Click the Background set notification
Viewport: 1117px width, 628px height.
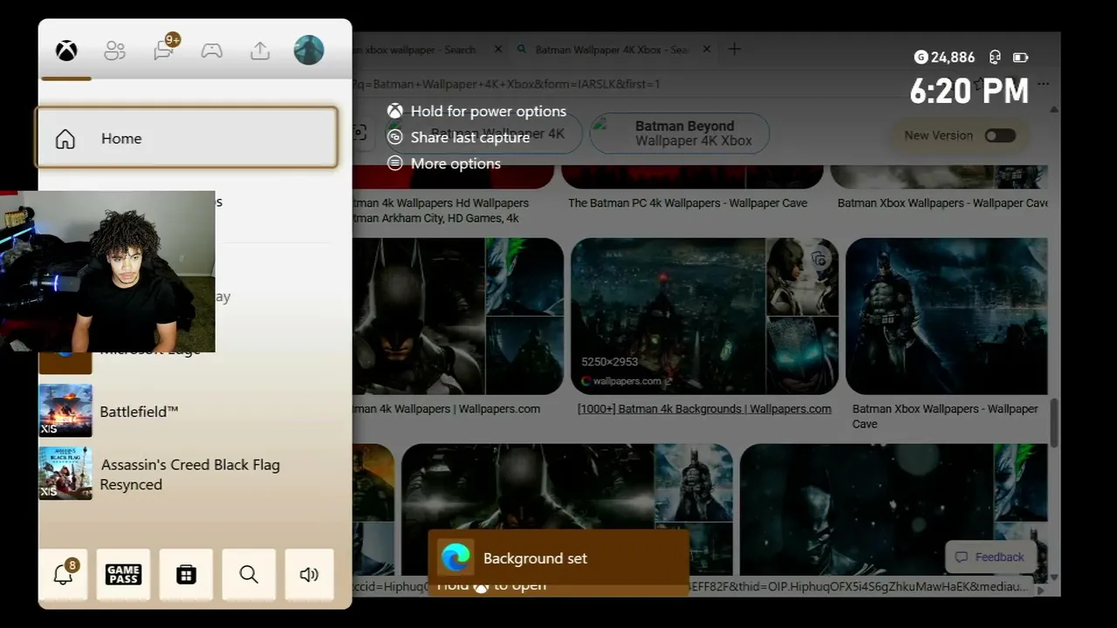[x=558, y=558]
